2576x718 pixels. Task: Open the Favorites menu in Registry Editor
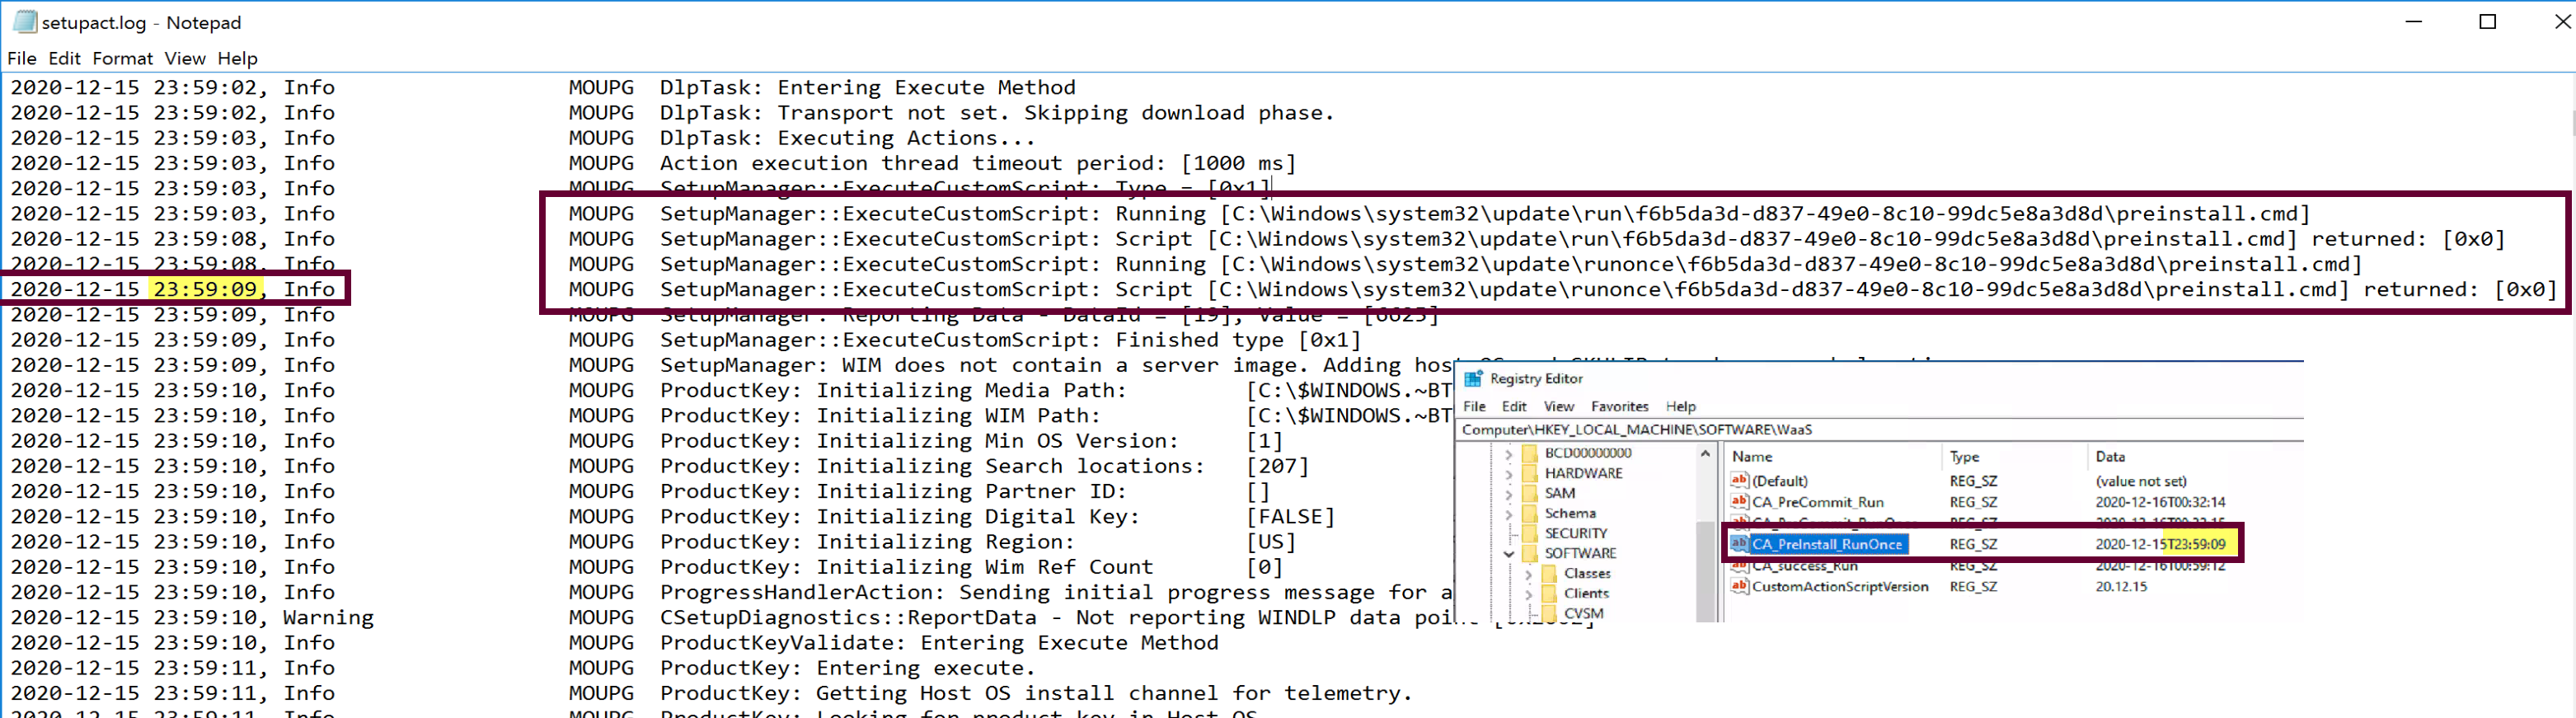tap(1619, 406)
